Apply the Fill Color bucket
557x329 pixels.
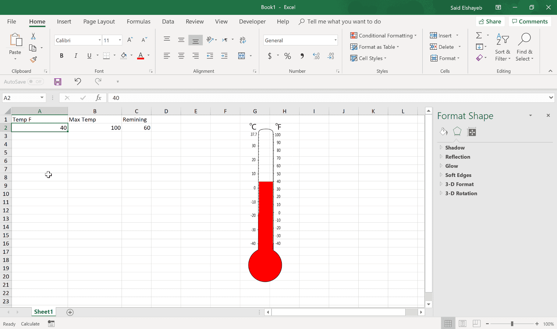(124, 55)
